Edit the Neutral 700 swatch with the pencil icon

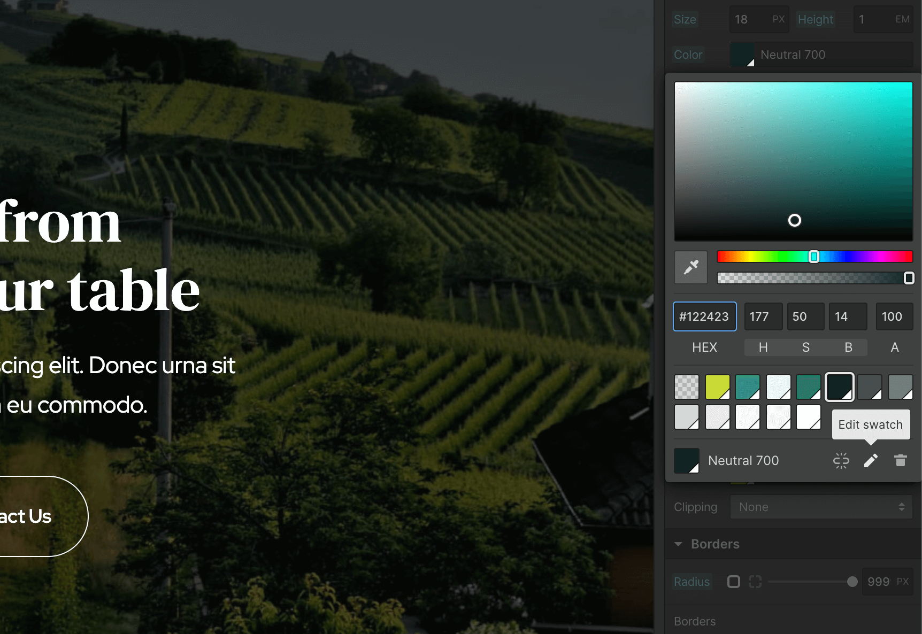(x=871, y=460)
